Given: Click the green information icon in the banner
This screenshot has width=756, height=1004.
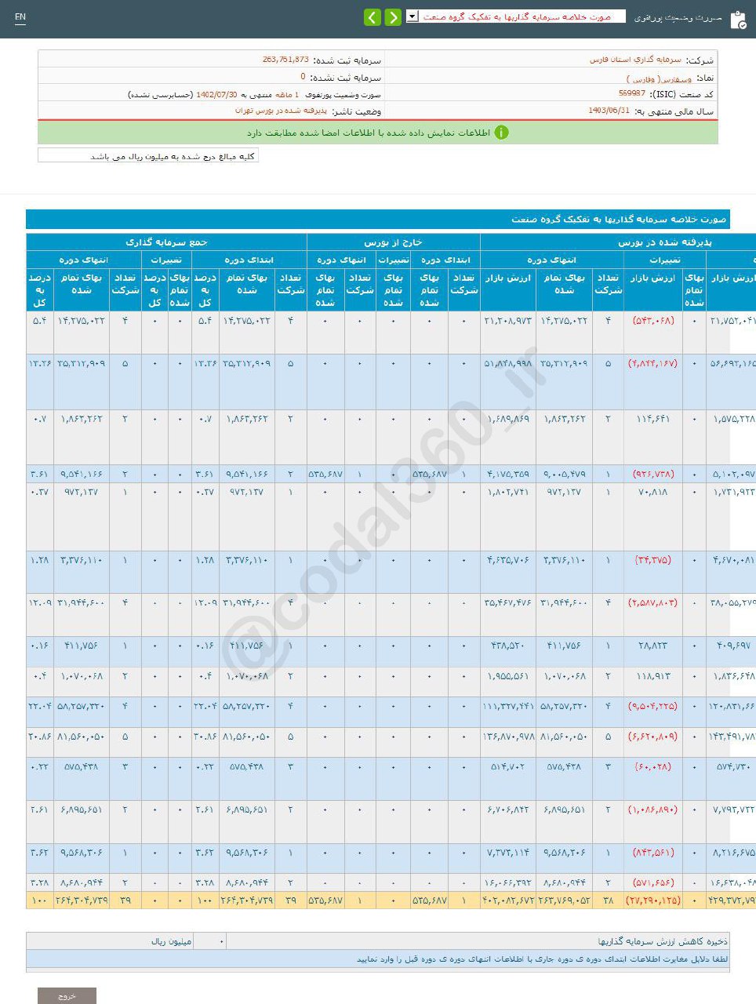Looking at the screenshot, I should coord(501,133).
